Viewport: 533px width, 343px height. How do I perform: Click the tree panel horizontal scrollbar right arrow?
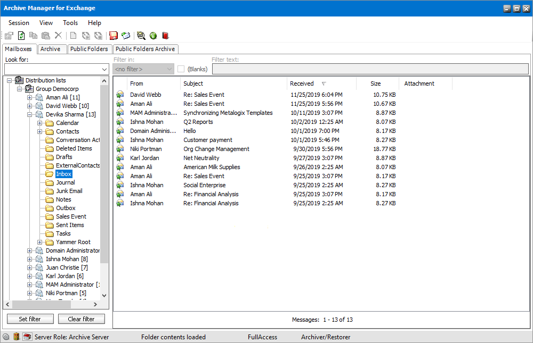coord(95,304)
